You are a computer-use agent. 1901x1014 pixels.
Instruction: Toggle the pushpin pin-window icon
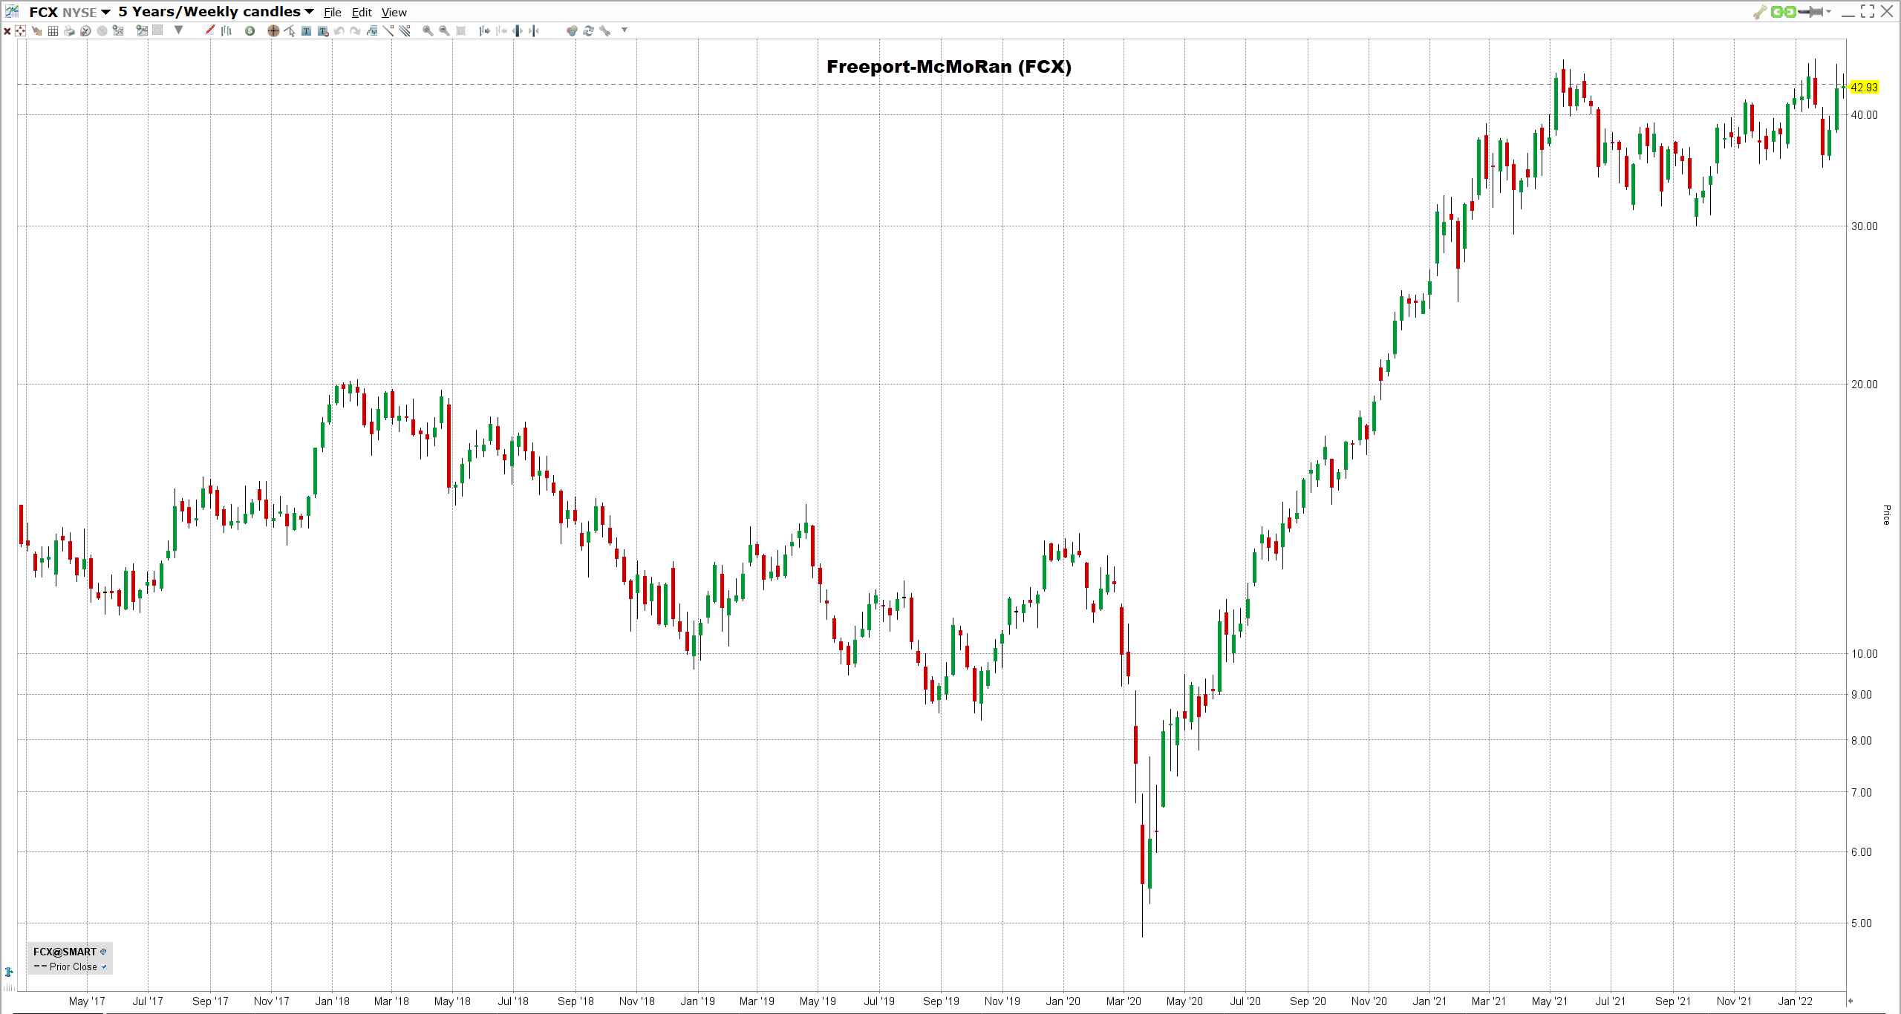[1811, 11]
